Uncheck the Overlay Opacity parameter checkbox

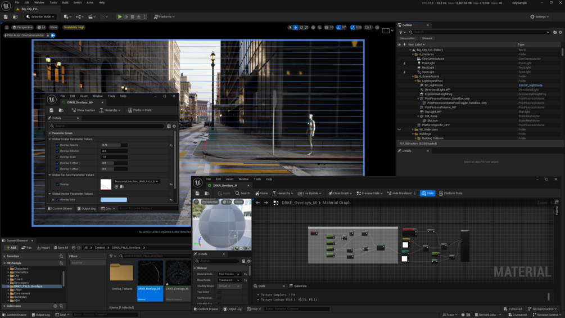(57, 145)
